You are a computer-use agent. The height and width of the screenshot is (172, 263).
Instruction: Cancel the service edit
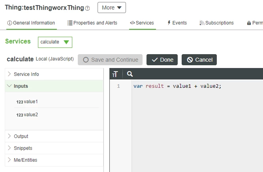tap(199, 60)
